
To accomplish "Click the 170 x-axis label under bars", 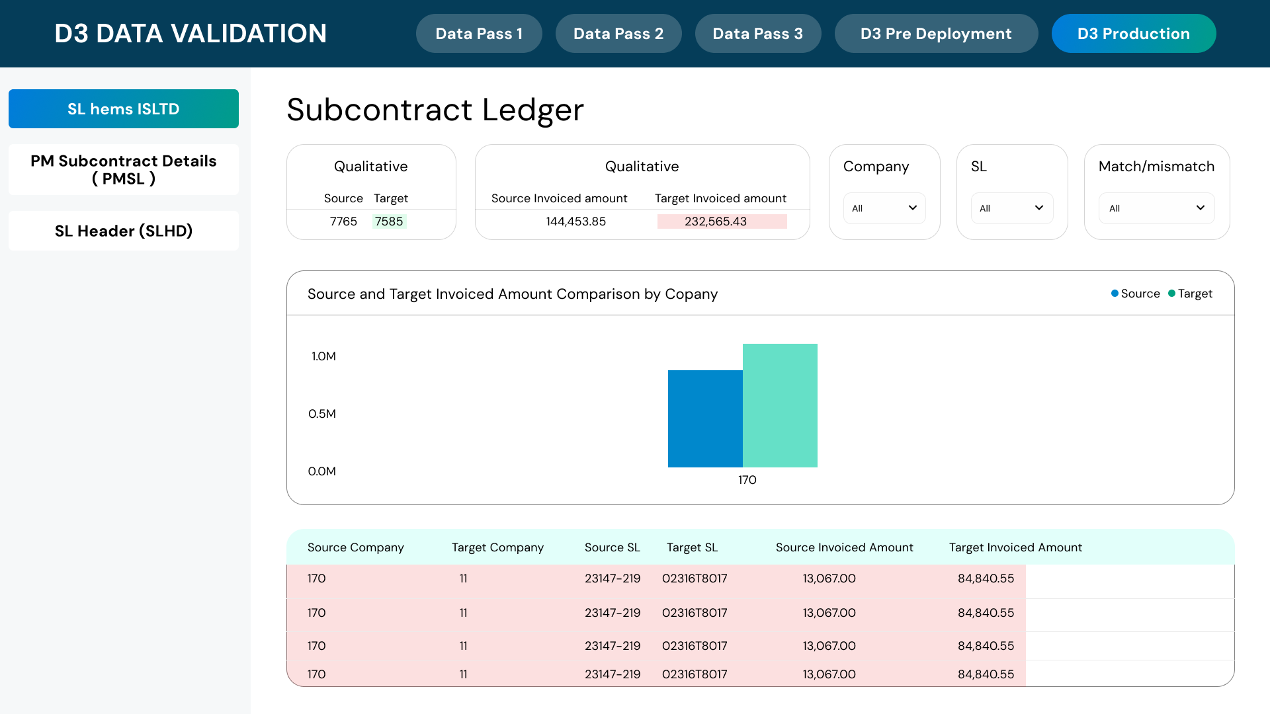I will 747,480.
